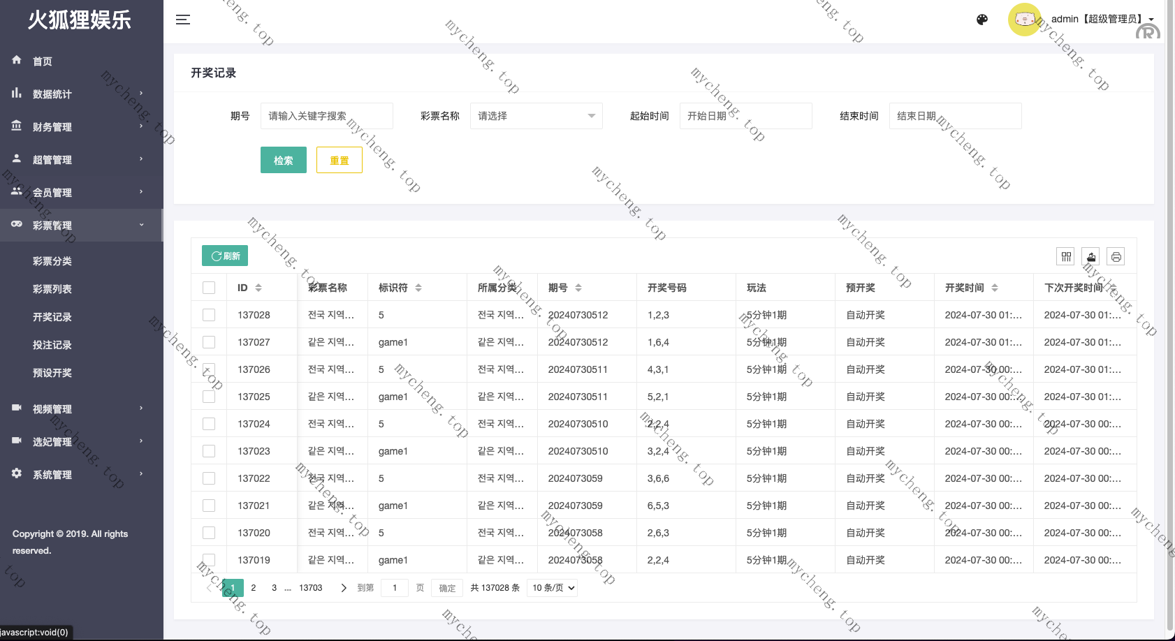Toggle the select-all checkbox in table header
The width and height of the screenshot is (1175, 641).
(x=209, y=288)
